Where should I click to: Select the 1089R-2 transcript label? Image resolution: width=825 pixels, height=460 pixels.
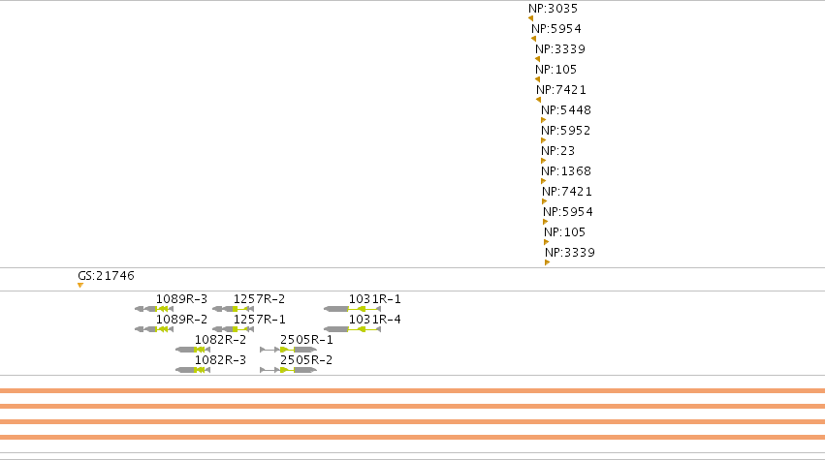click(181, 320)
